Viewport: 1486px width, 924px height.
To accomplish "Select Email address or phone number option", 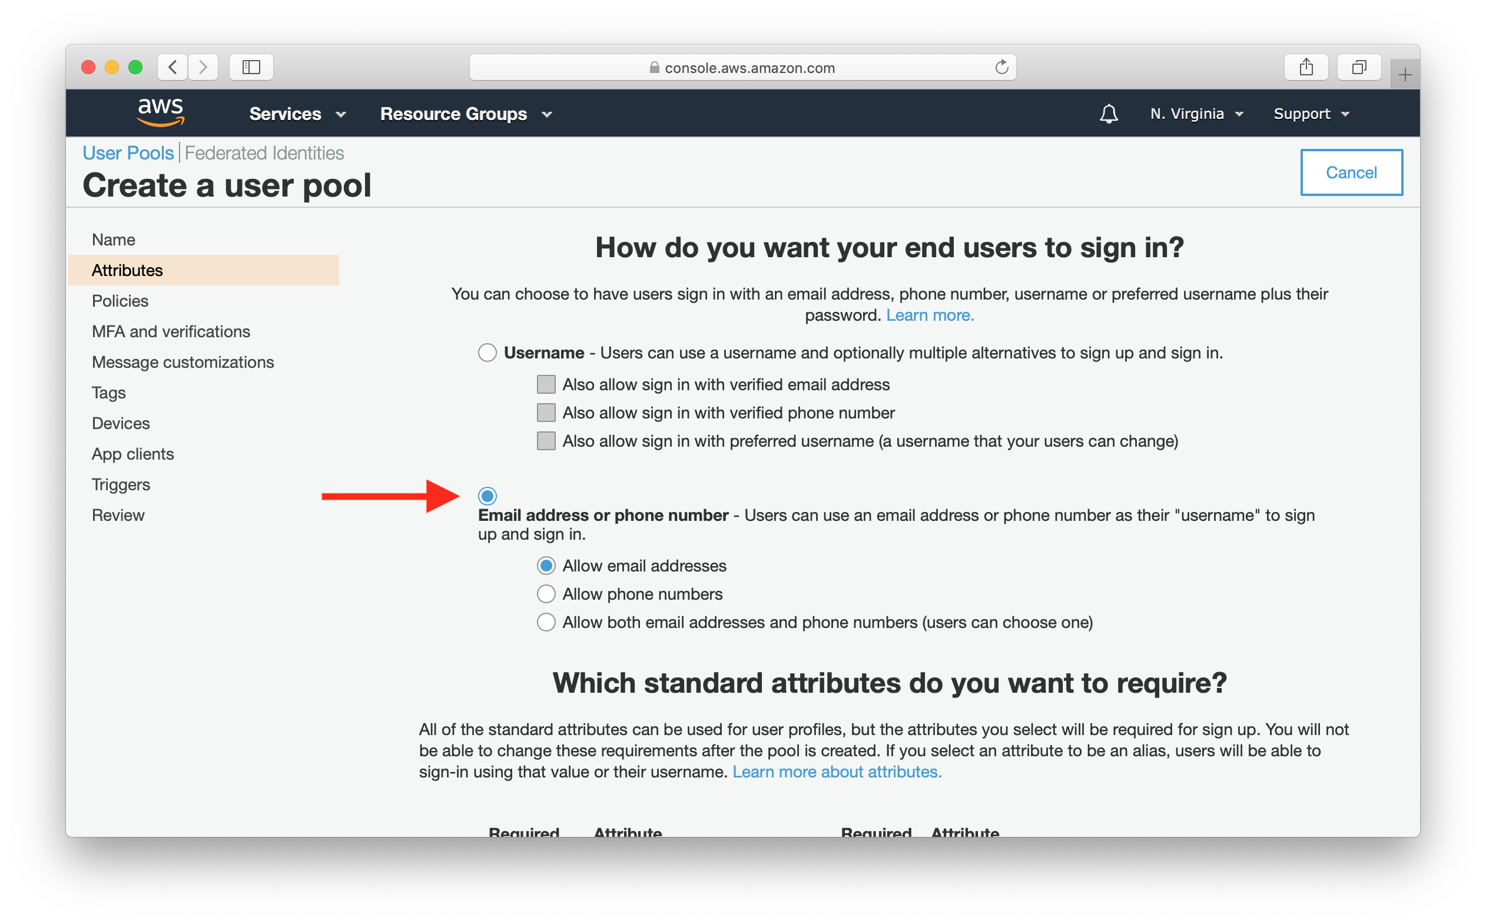I will point(489,494).
